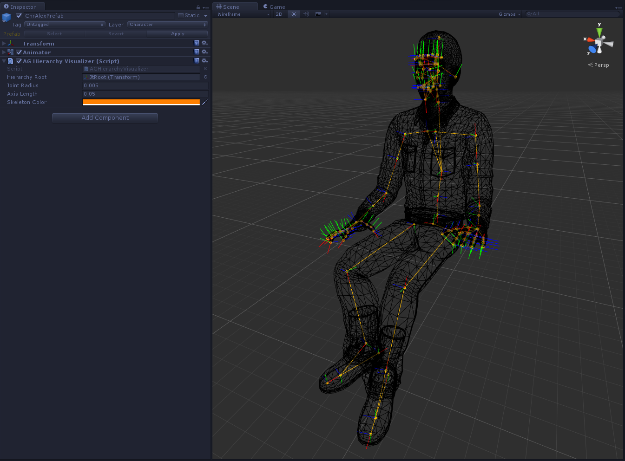This screenshot has height=461, width=625.
Task: Click the Joint Radius value field
Action: (145, 85)
